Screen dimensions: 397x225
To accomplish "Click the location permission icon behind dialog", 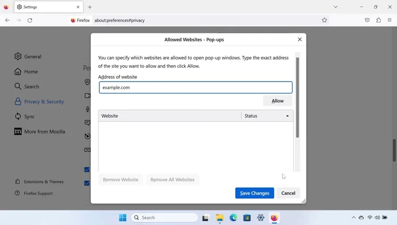I will (87, 82).
